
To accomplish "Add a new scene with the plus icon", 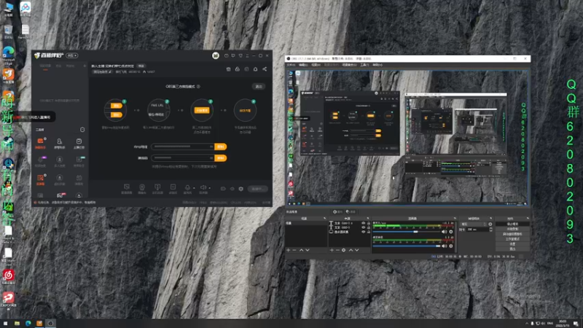I will [x=288, y=250].
